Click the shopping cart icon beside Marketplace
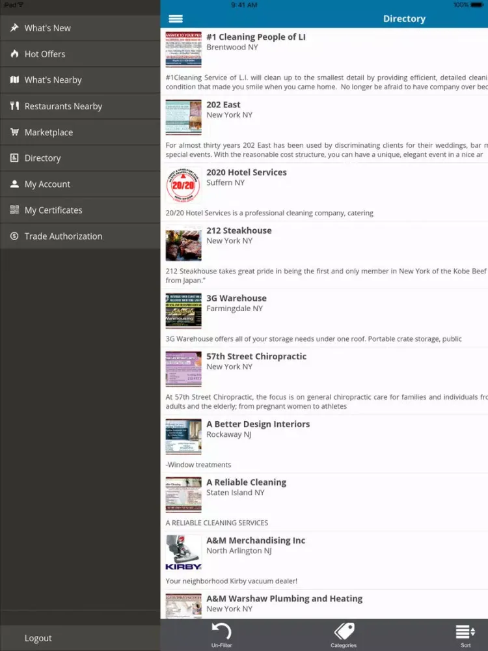Screen dimensions: 488x651 coord(14,132)
